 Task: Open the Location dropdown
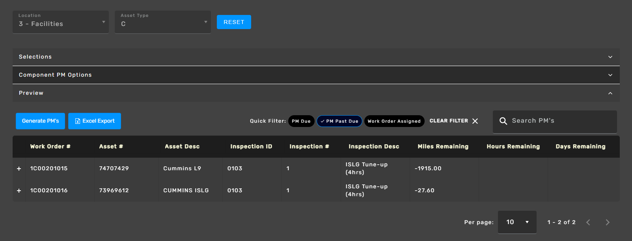61,22
